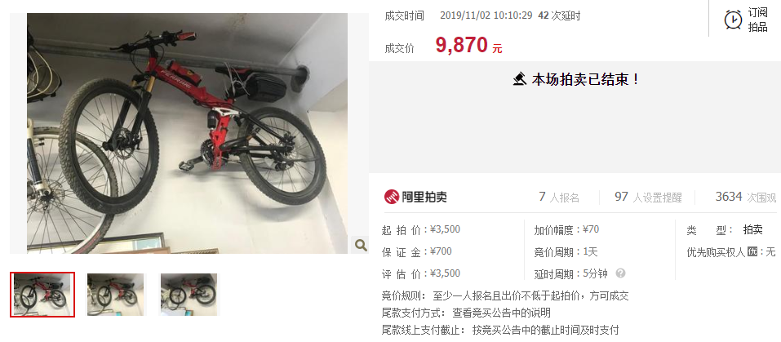
Task: Click the 起拍价 ¥3,500 starting price
Action: (x=421, y=229)
